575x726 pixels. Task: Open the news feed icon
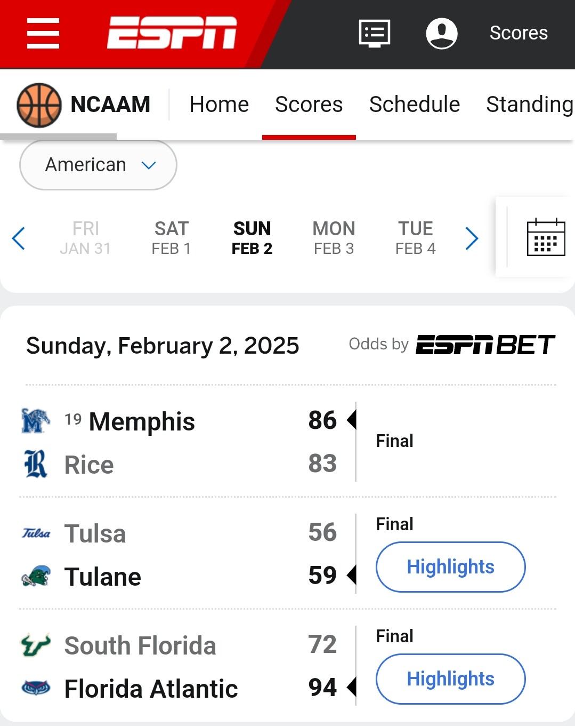pyautogui.click(x=375, y=33)
